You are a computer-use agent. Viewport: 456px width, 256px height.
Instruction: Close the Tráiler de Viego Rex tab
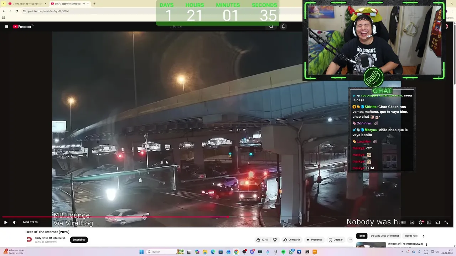tap(46, 4)
